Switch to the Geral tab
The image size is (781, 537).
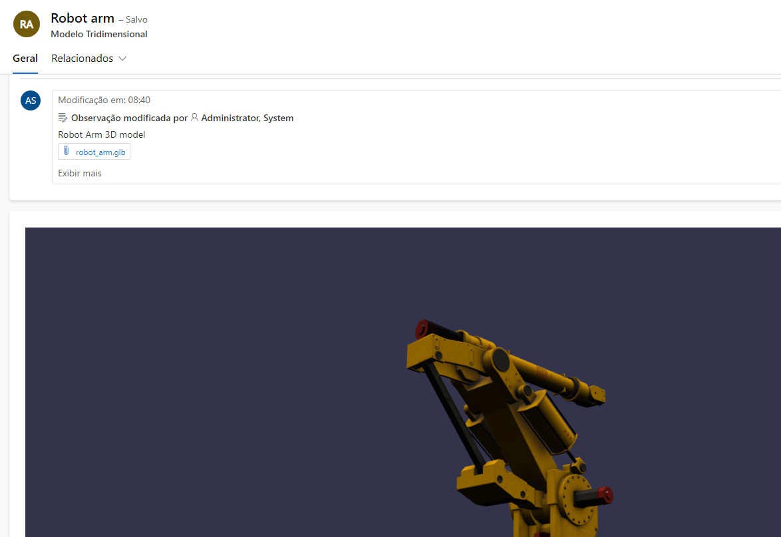tap(25, 58)
